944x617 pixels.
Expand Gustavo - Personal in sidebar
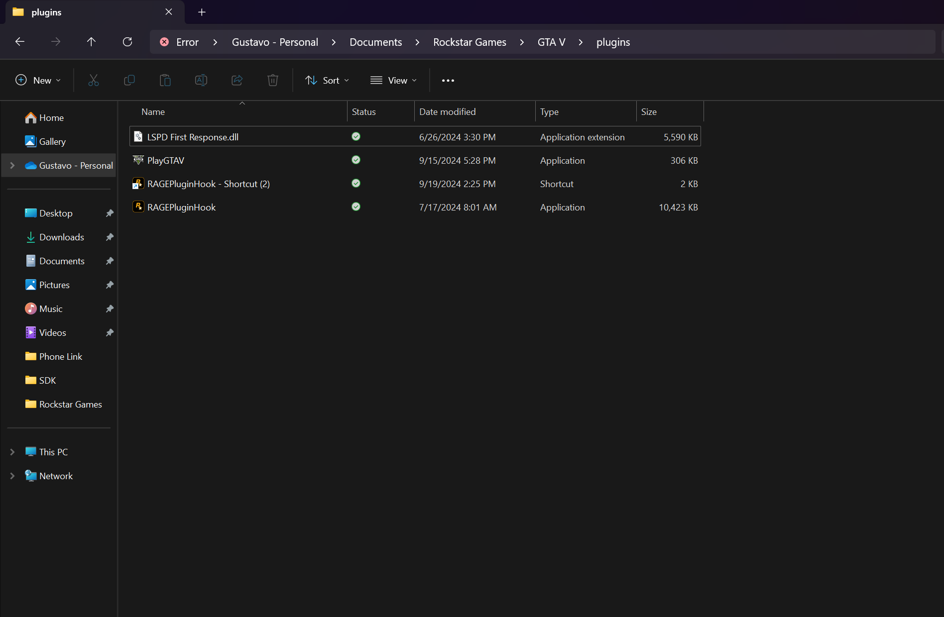12,165
